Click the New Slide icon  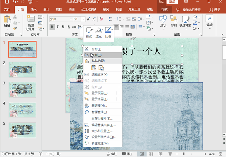tap(31, 19)
